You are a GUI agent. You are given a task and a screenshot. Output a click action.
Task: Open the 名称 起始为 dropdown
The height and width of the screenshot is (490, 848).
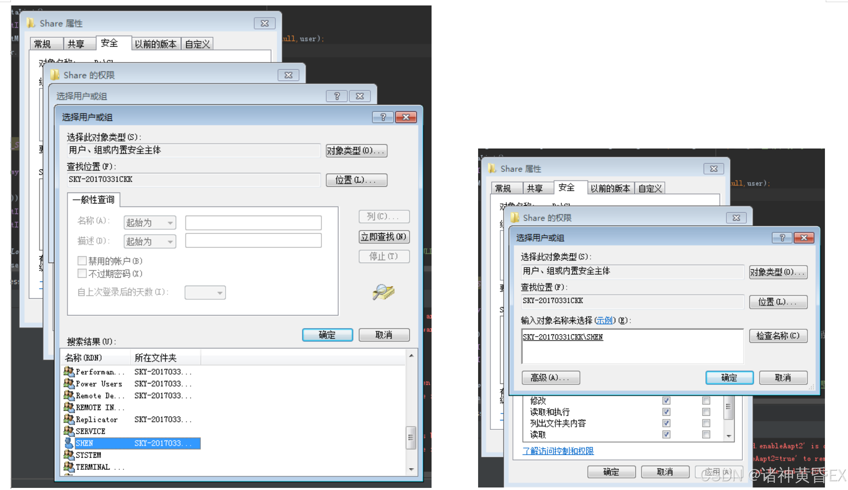(x=150, y=223)
